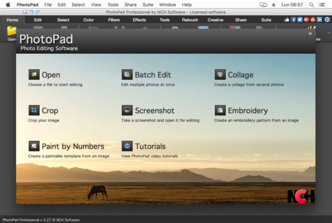Switch to the Edit ribbon tab
The width and height of the screenshot is (332, 223).
pos(37,20)
